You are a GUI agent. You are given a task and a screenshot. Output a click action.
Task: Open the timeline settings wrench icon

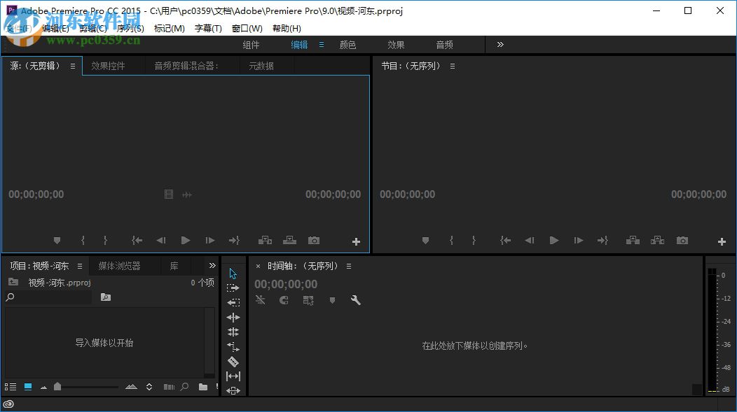coord(356,300)
